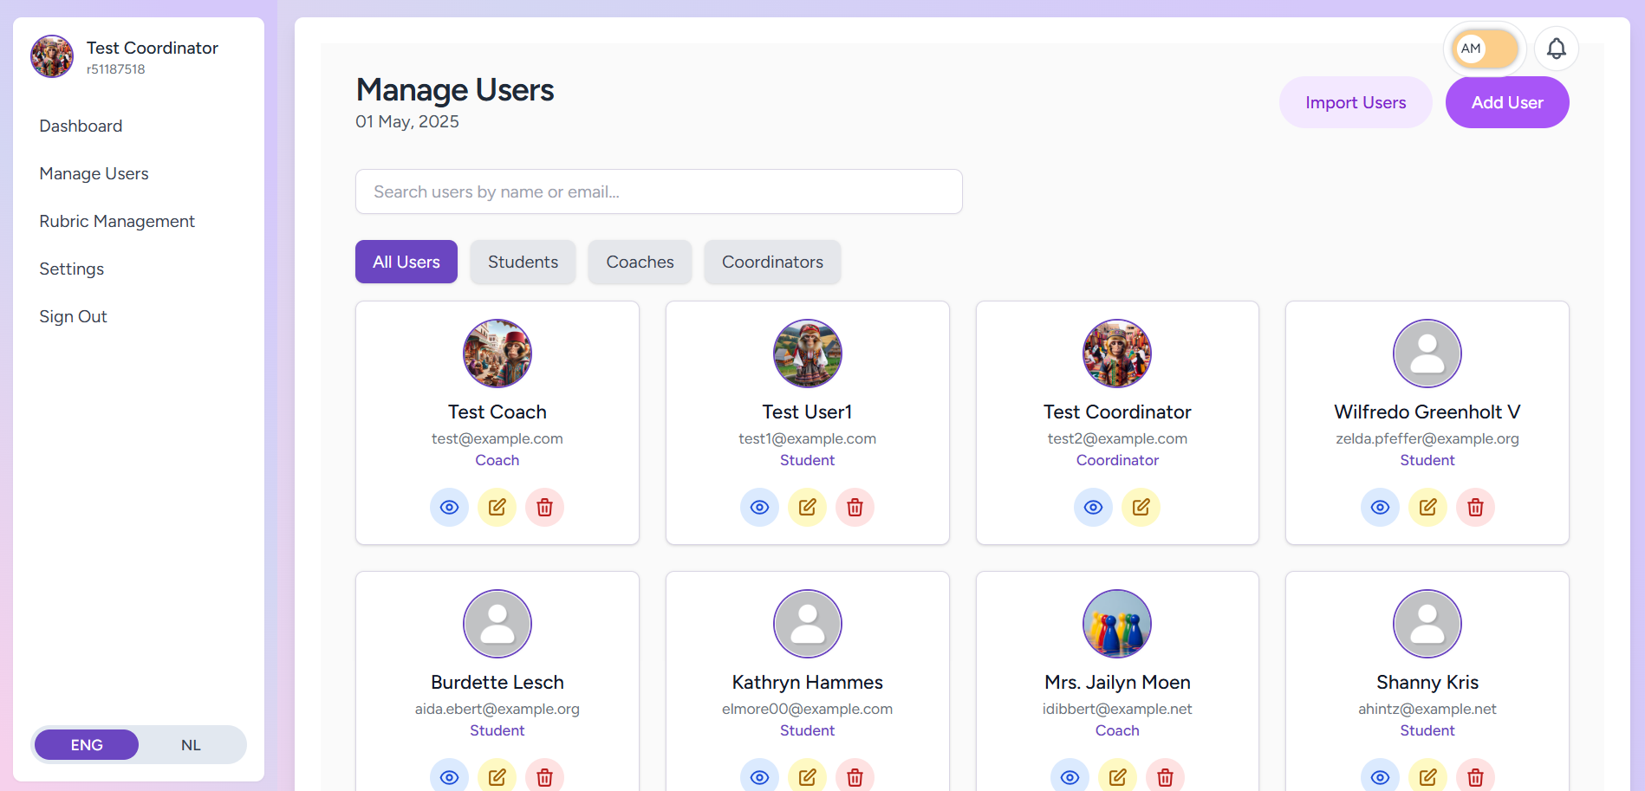1645x791 pixels.
Task: Click Mrs. Jailyn Moen's avatar thumbnail
Action: pyautogui.click(x=1117, y=624)
